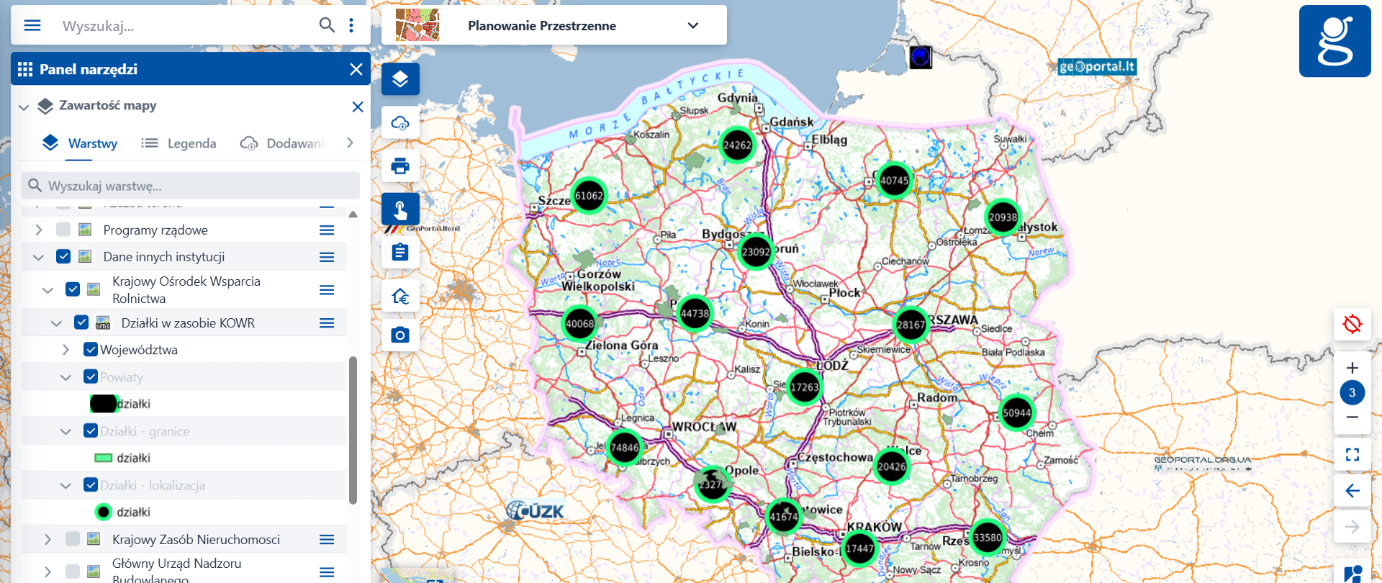Screen dimensions: 1382x583
Task: Zoom in with the plus button
Action: click(1352, 368)
